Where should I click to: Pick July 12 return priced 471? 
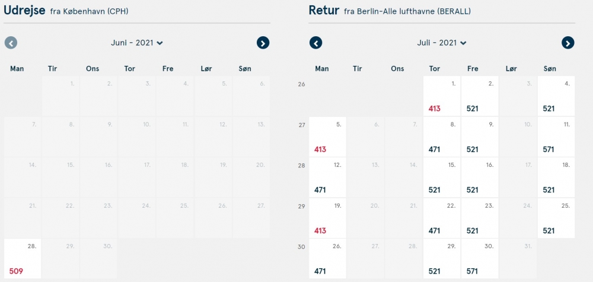click(x=327, y=178)
